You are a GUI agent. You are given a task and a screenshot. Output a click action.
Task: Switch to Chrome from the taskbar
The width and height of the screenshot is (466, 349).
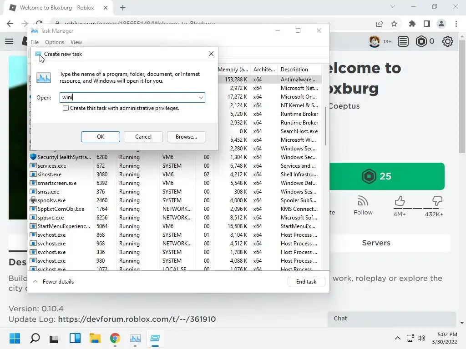(115, 338)
